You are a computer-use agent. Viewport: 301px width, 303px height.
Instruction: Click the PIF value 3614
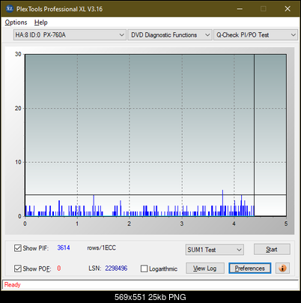click(64, 247)
